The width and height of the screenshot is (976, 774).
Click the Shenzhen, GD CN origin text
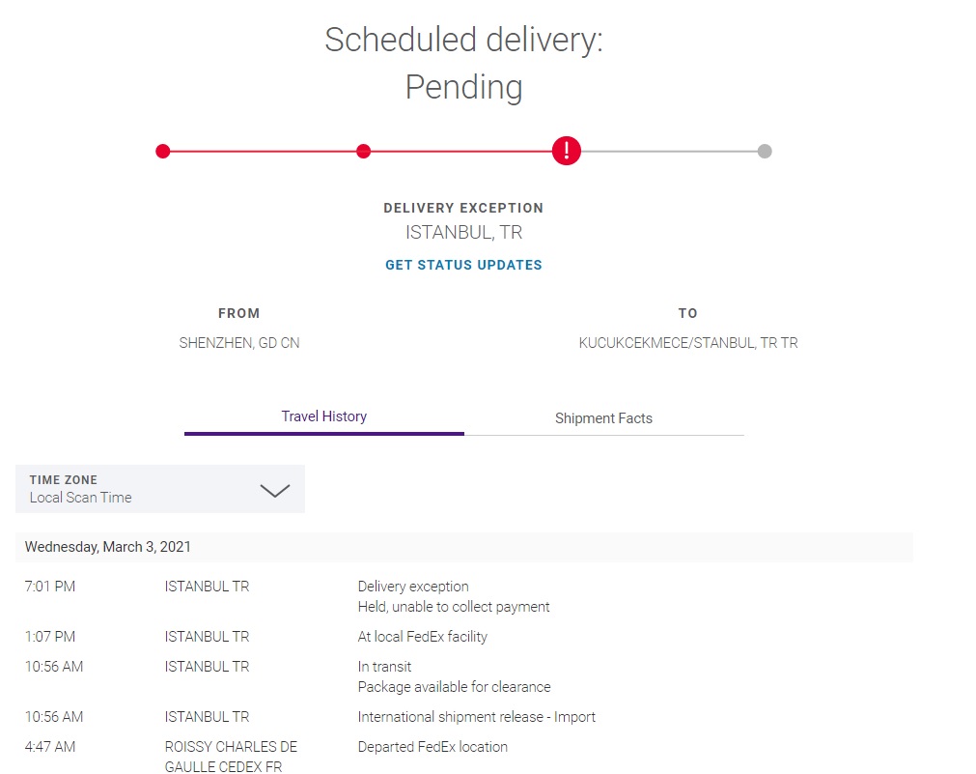[239, 343]
